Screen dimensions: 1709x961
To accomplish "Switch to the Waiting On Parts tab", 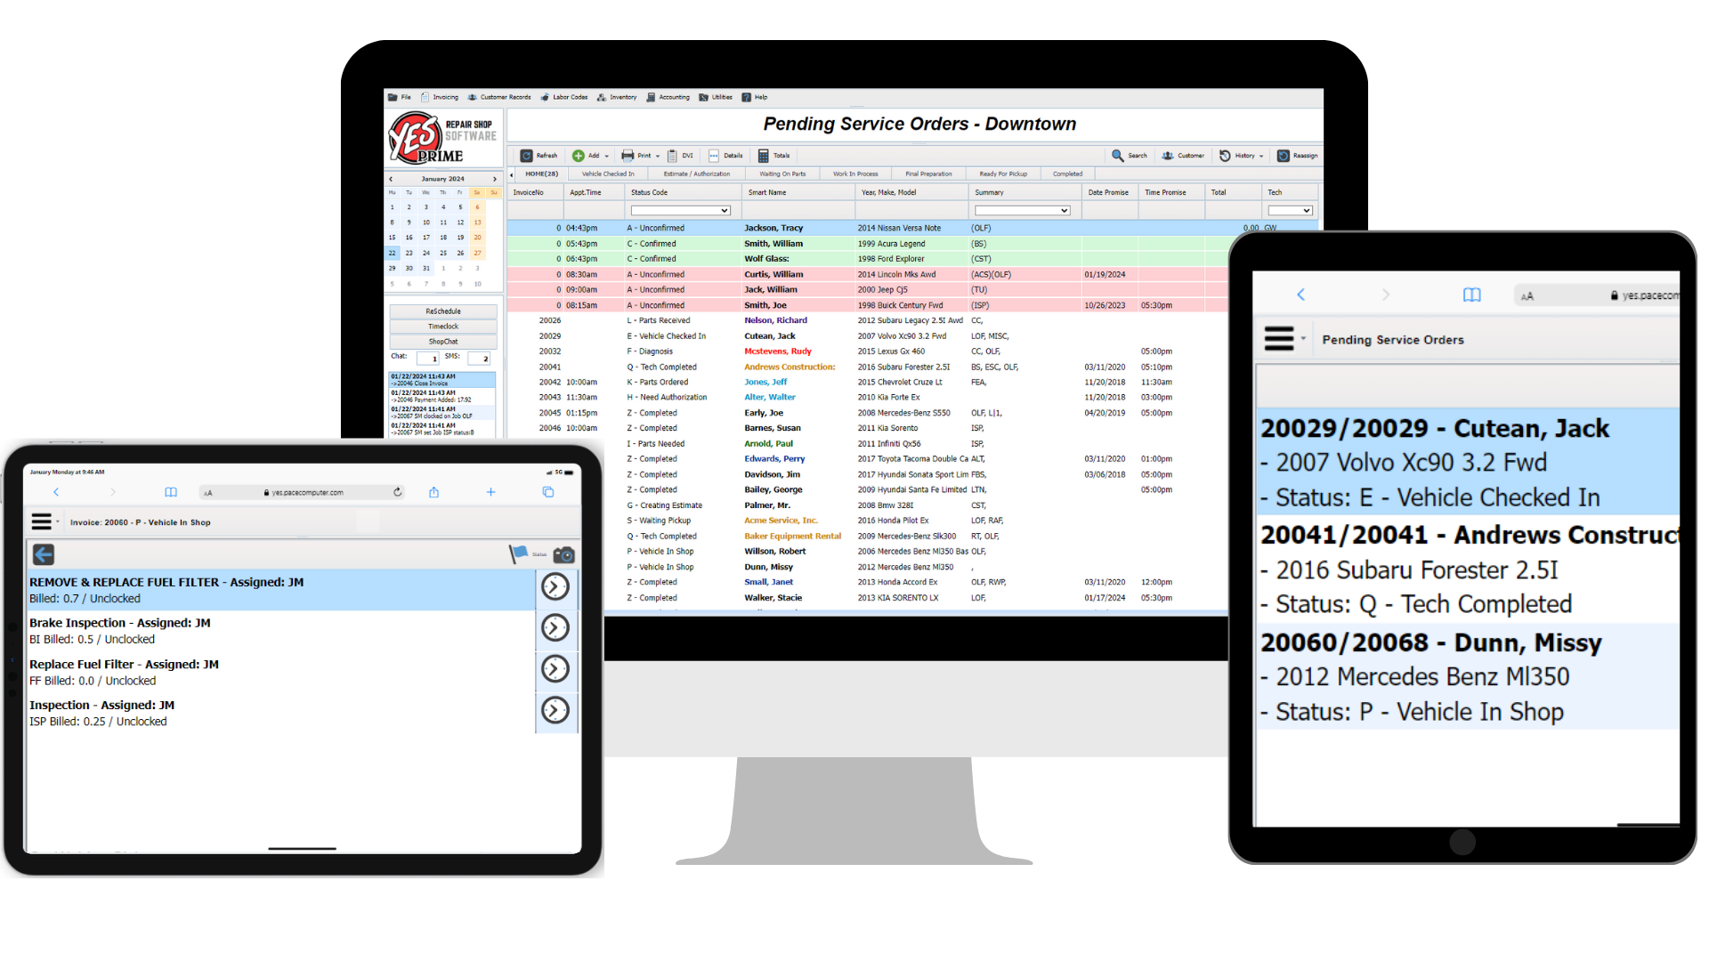I will coord(782,174).
